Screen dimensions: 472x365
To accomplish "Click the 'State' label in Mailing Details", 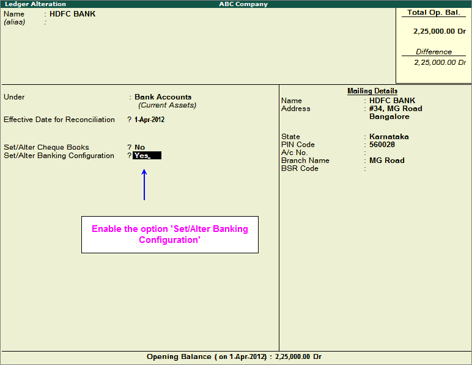I will (290, 137).
